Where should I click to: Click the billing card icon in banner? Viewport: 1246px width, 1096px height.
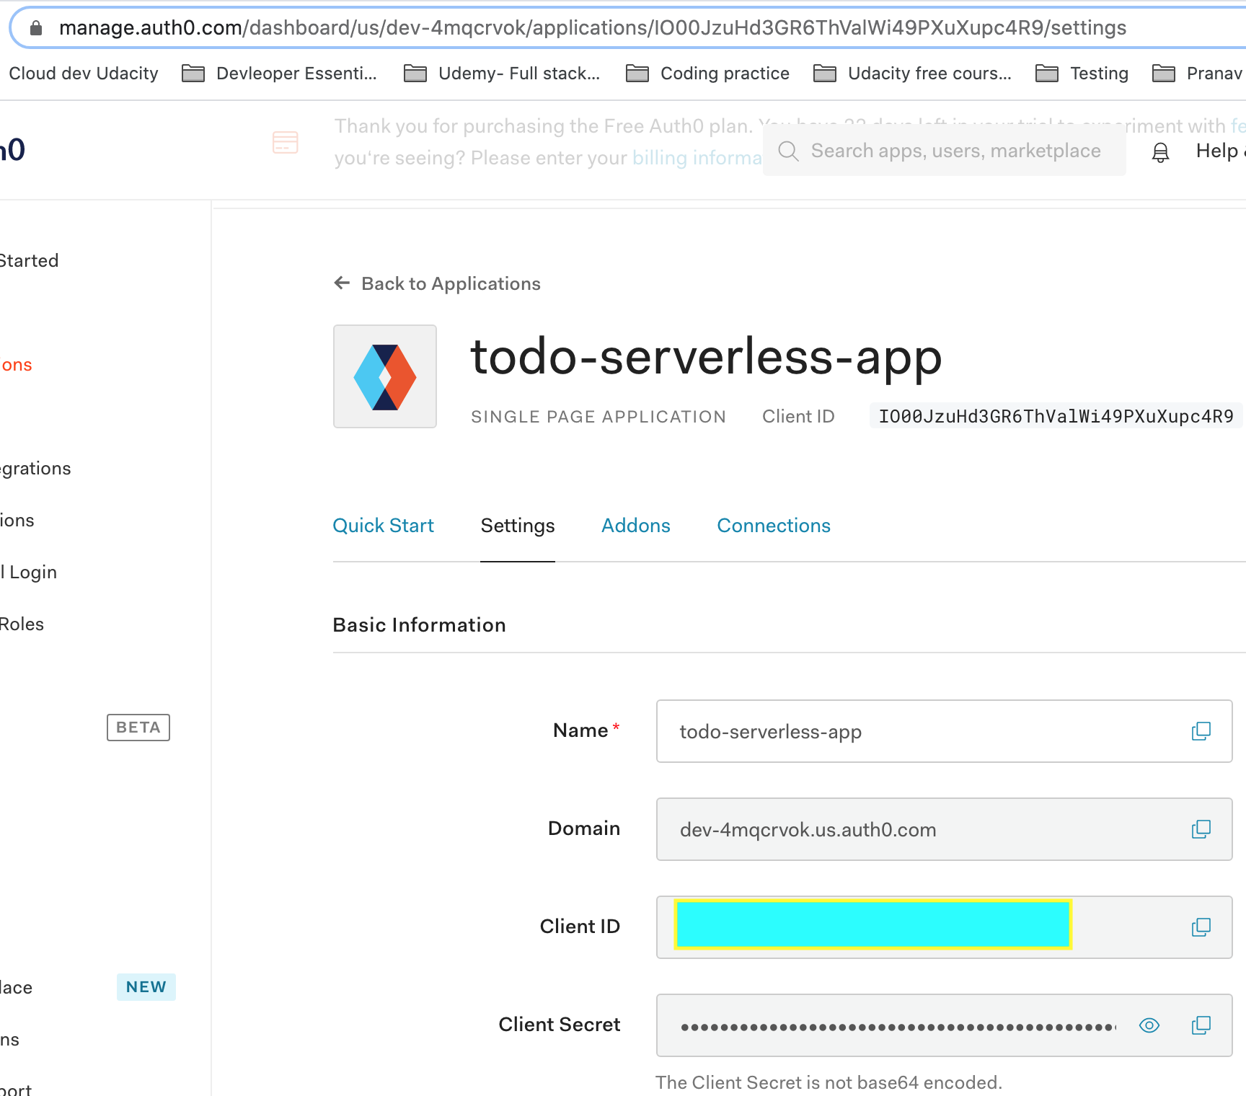pyautogui.click(x=286, y=142)
